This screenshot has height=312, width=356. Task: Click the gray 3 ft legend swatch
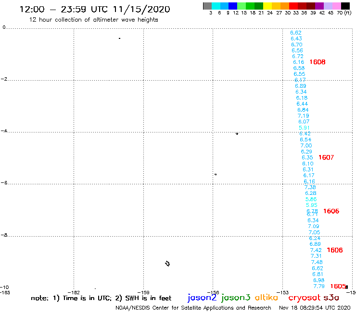click(x=208, y=6)
